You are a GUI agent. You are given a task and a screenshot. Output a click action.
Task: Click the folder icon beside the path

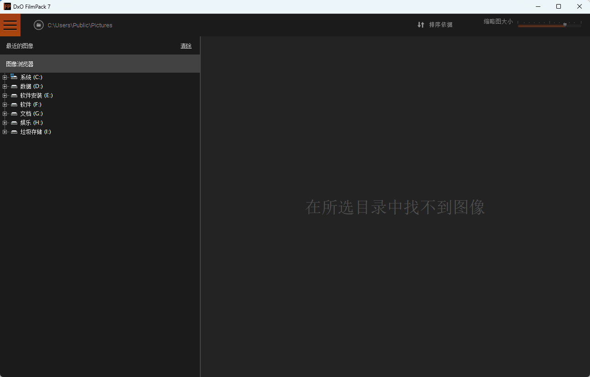pos(39,25)
